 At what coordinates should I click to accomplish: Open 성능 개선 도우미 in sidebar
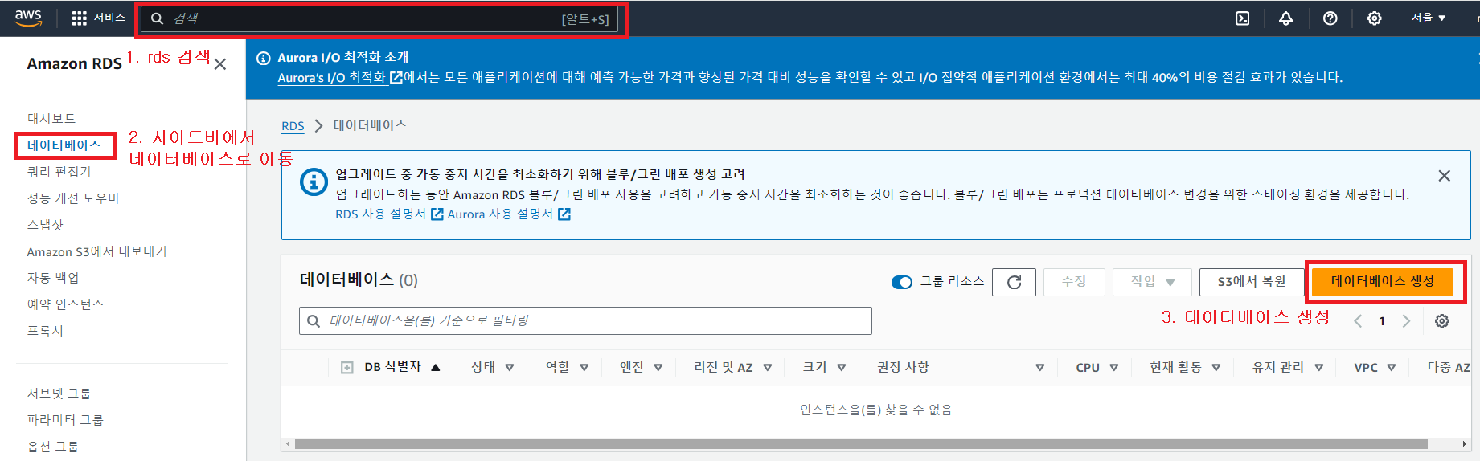(x=73, y=198)
